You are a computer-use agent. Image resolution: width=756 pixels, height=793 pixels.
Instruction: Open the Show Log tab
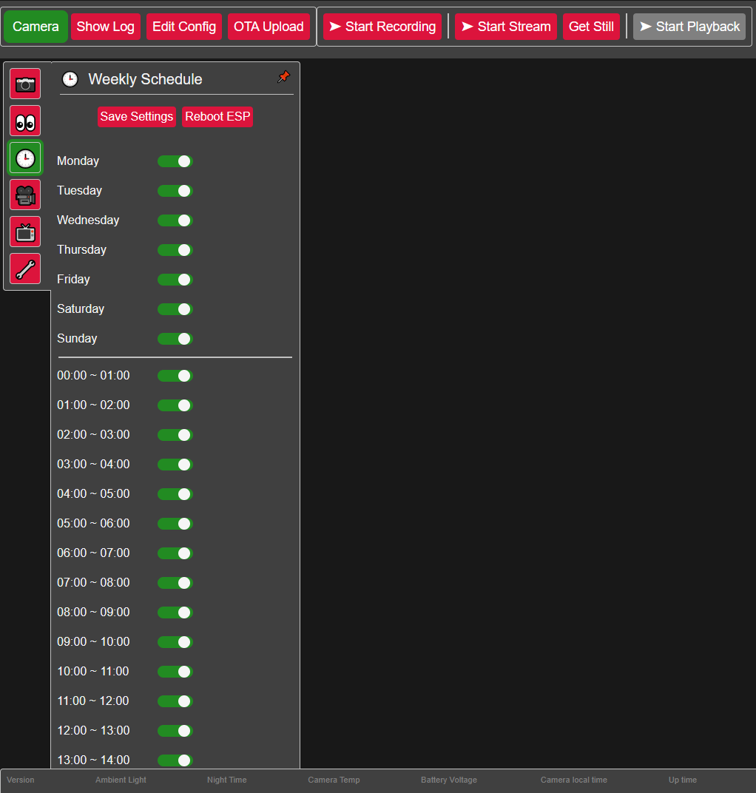(105, 27)
